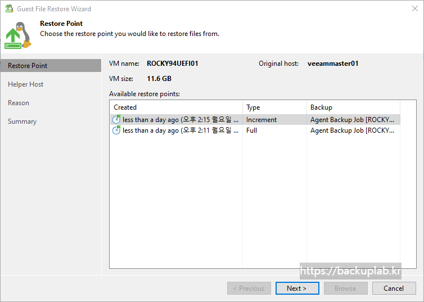Click the 'Choose the restore point' description text
Screen dimensions: 424x302
click(129, 34)
